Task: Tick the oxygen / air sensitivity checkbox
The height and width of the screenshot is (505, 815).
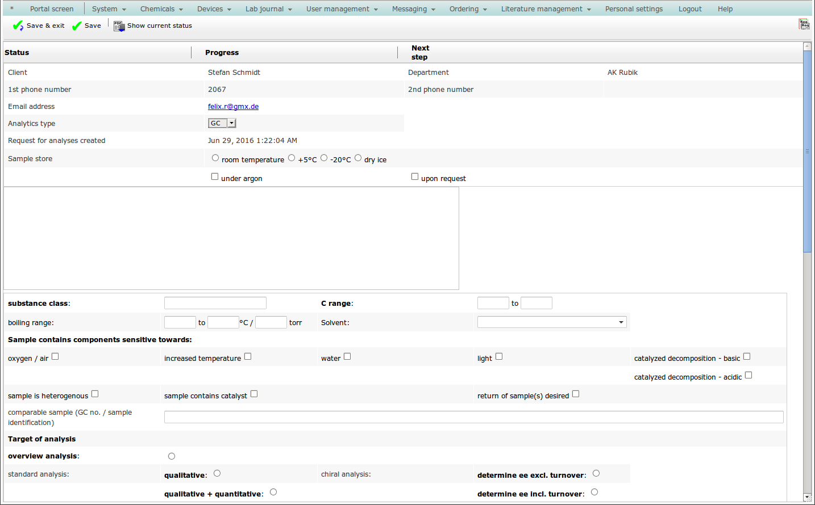Action: (x=55, y=356)
